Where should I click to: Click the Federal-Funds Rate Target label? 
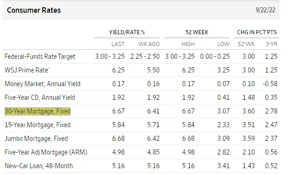tap(40, 57)
